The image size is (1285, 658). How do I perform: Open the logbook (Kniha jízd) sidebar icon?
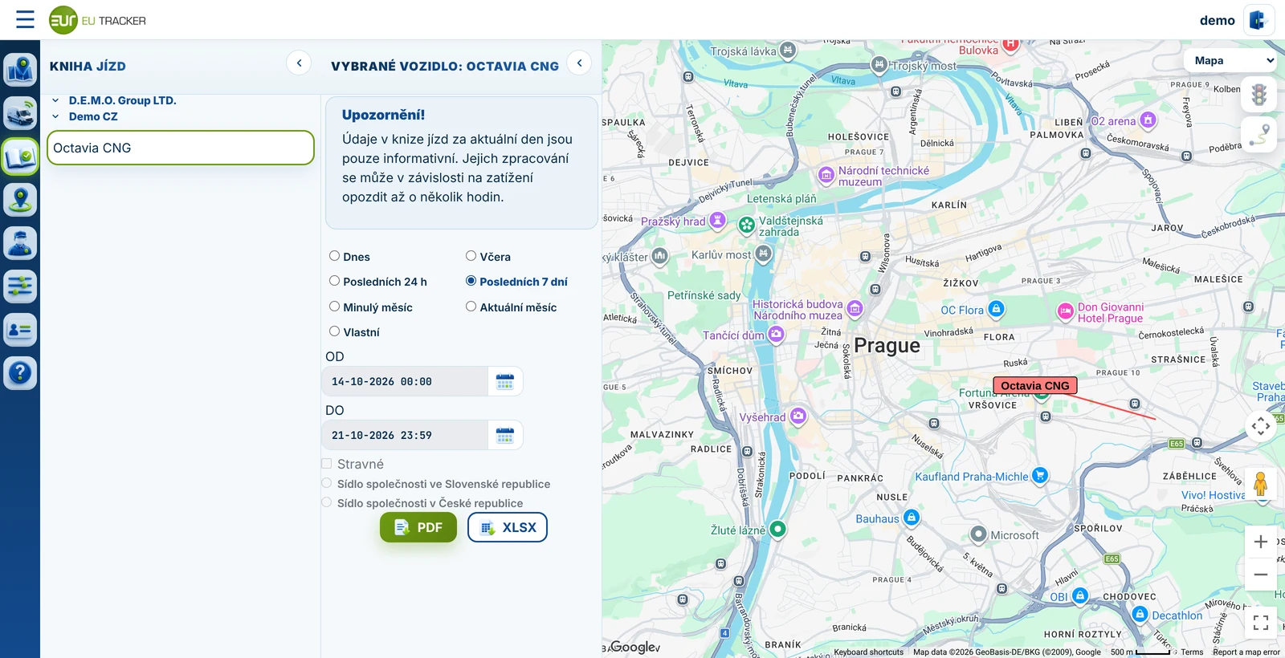pos(20,156)
